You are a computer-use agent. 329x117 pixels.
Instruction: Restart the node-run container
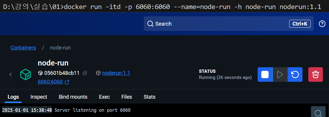point(295,75)
